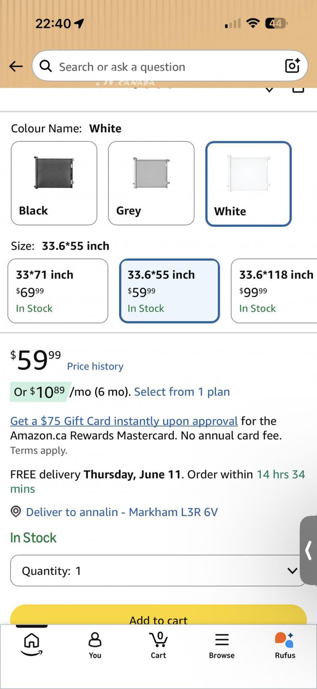The width and height of the screenshot is (317, 689).
Task: Tap the back arrow icon
Action: point(16,66)
